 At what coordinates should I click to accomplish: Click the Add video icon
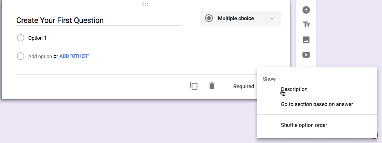[306, 55]
